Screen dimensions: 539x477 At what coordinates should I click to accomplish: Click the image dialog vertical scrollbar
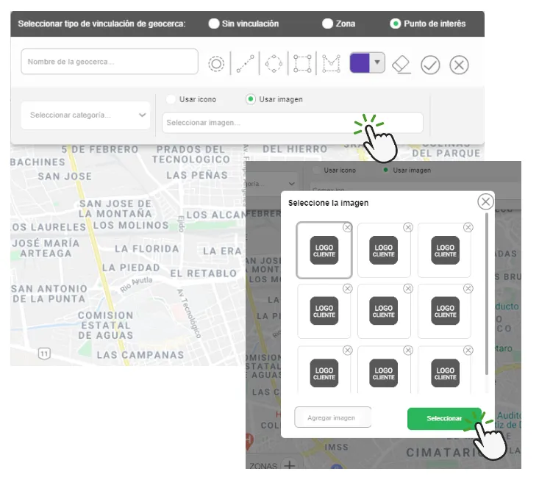tap(486, 294)
